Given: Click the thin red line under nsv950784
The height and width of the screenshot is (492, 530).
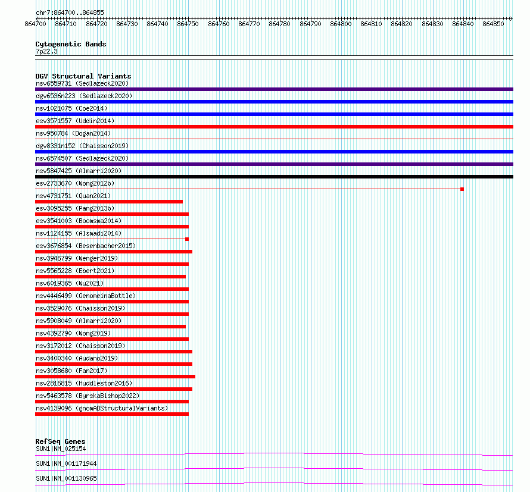Looking at the screenshot, I should (274, 139).
